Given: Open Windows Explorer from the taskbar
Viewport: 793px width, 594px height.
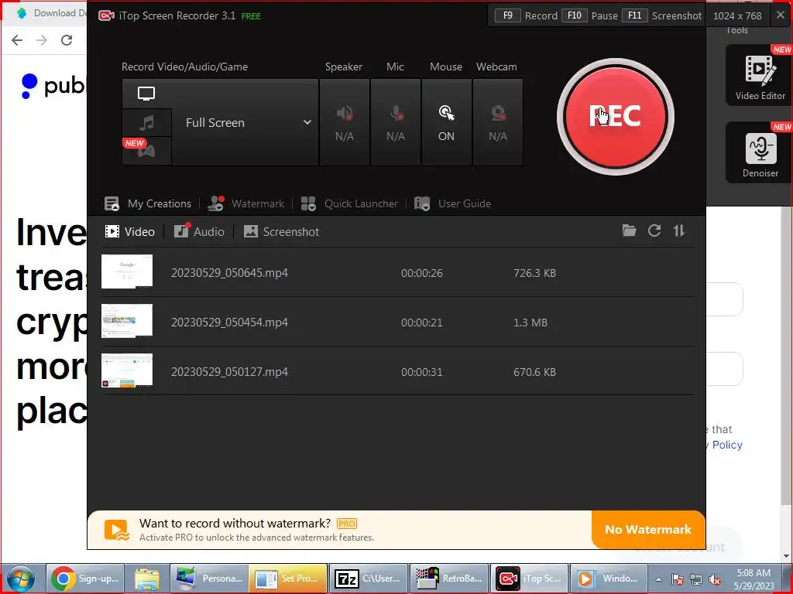Looking at the screenshot, I should click(146, 579).
